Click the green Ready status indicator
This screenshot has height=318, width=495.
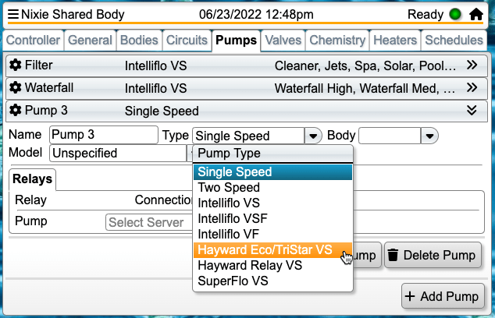tap(455, 14)
